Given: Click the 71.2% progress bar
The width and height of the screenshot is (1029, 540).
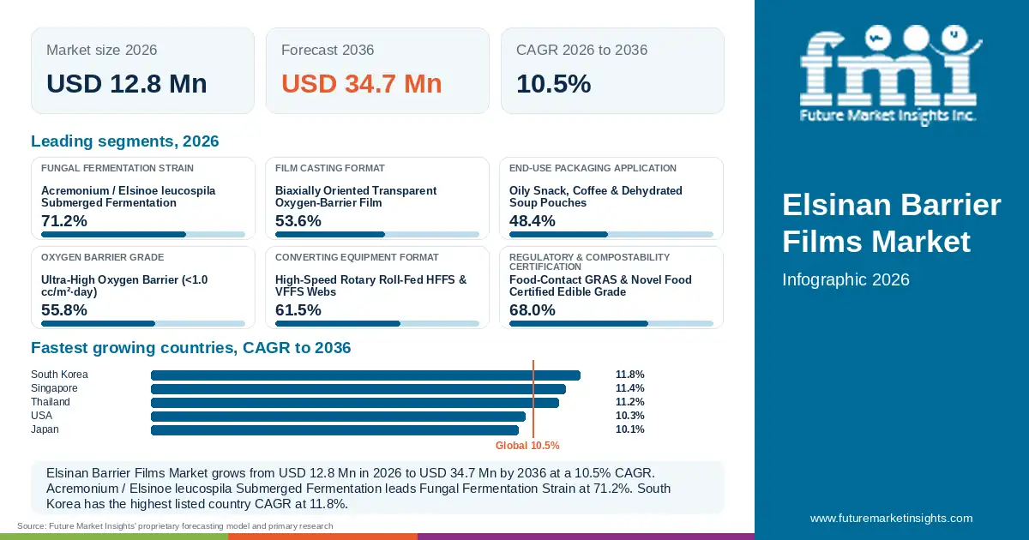Looking at the screenshot, I should 143,234.
